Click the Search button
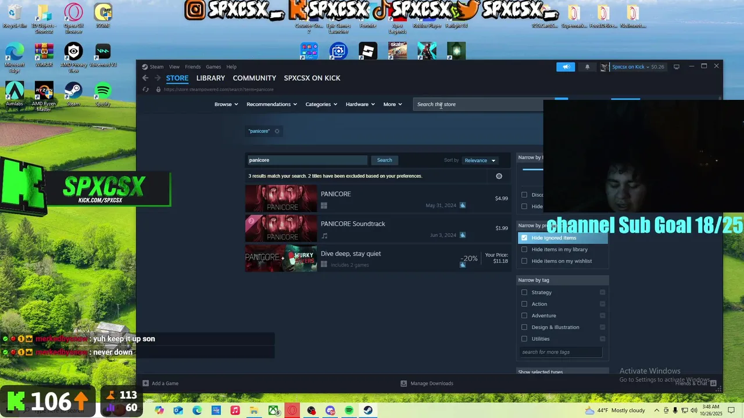The image size is (744, 418). [x=384, y=160]
